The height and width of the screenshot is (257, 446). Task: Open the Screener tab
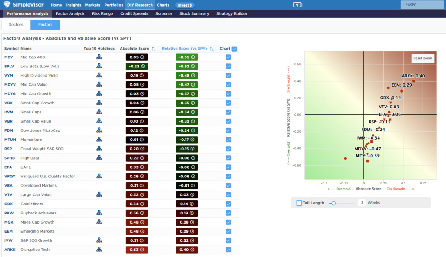[x=164, y=13]
